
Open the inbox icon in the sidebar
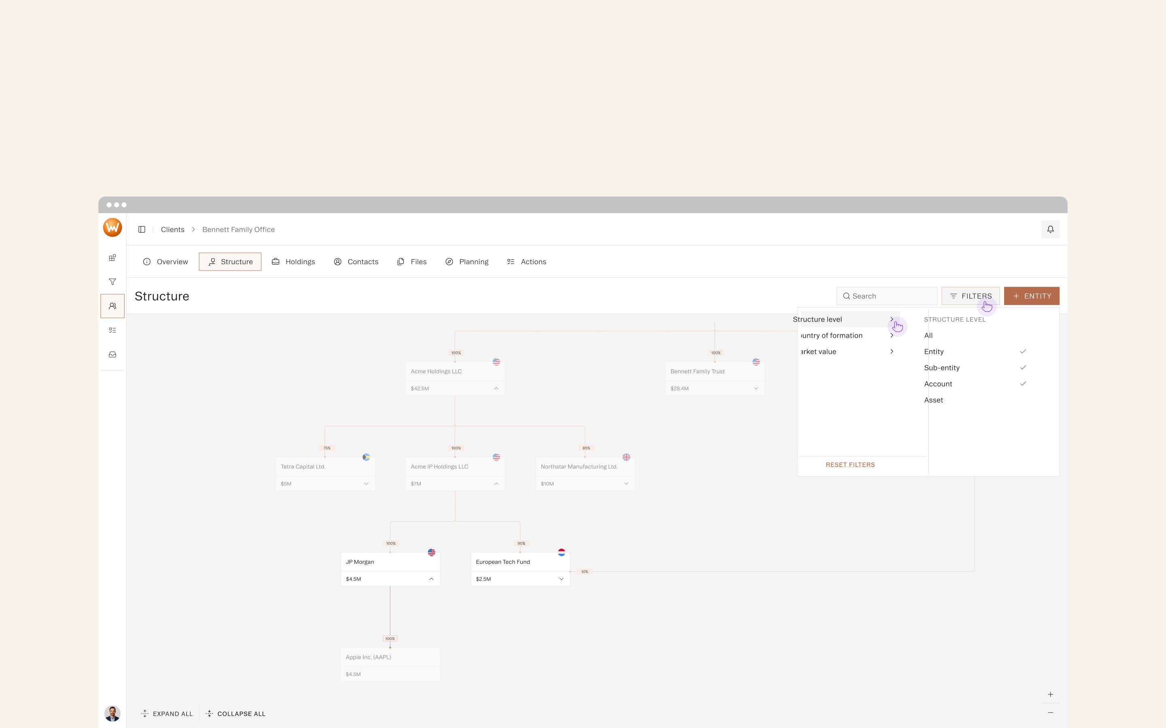pos(112,354)
